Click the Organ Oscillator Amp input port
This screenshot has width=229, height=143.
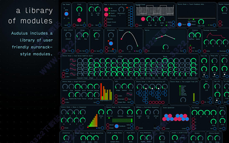click(x=63, y=100)
